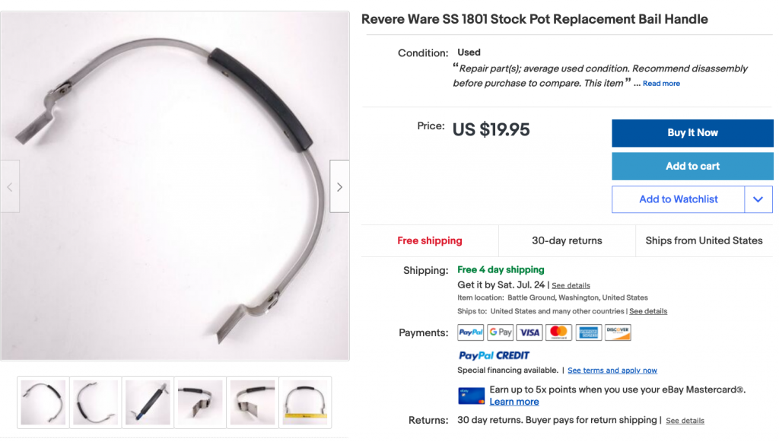Image resolution: width=779 pixels, height=442 pixels.
Task: Click the Add to cart button
Action: (x=692, y=166)
